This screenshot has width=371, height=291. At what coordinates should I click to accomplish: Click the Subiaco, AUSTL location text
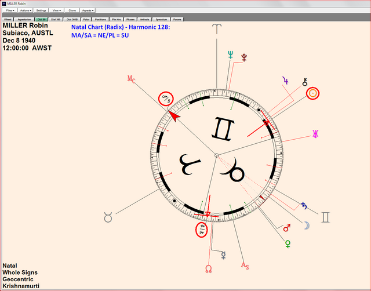tap(28, 33)
